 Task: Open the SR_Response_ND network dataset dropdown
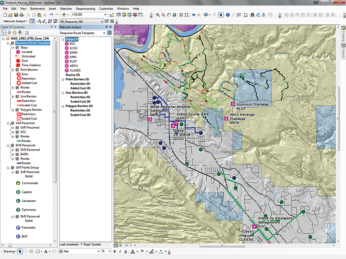pyautogui.click(x=102, y=21)
